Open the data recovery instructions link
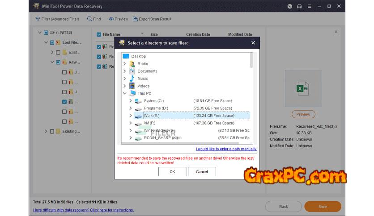 tap(83, 210)
